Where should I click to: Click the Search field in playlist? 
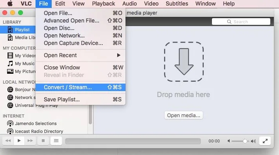click(241, 22)
